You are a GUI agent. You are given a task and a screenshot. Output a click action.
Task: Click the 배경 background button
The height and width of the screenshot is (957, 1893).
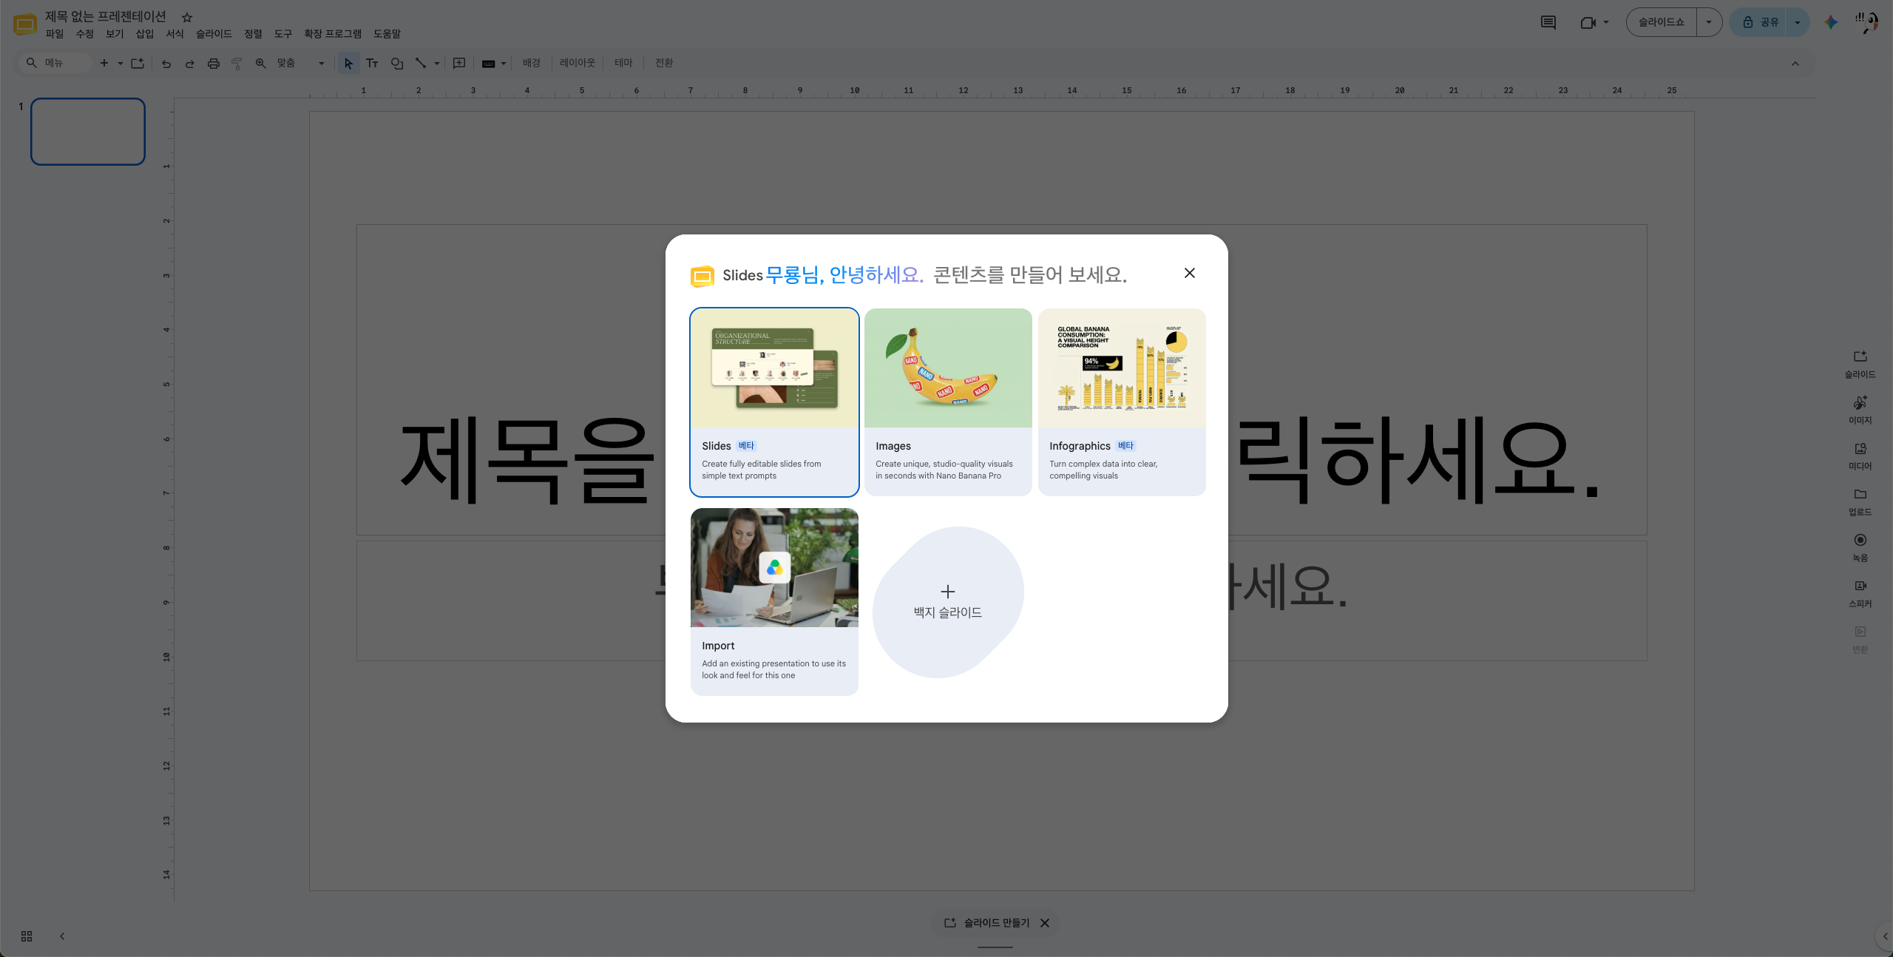coord(532,64)
